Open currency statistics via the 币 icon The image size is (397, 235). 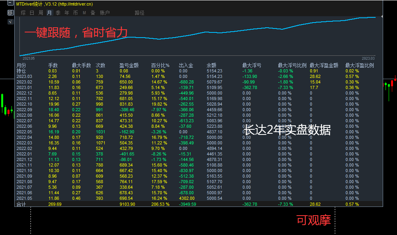coord(75,12)
